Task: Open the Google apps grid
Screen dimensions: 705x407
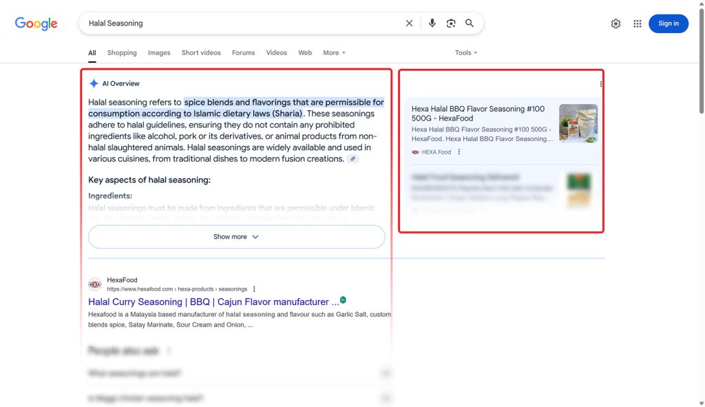Action: (637, 24)
